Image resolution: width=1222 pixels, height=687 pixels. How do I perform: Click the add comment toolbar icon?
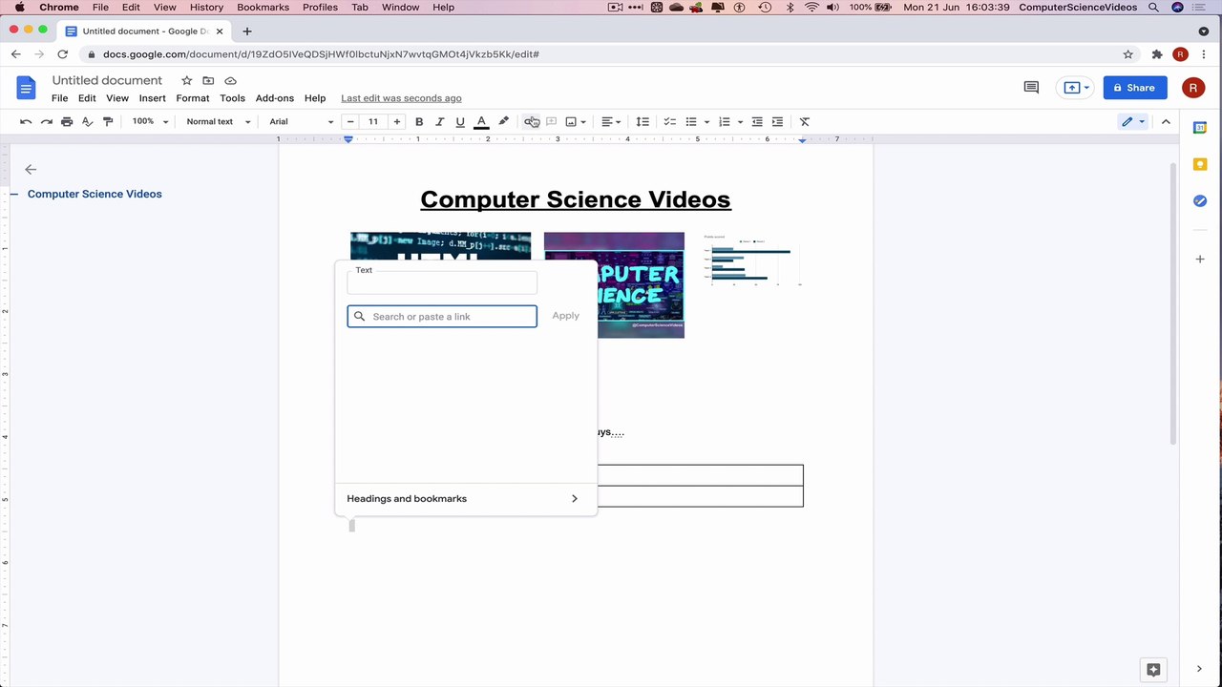[x=551, y=121]
